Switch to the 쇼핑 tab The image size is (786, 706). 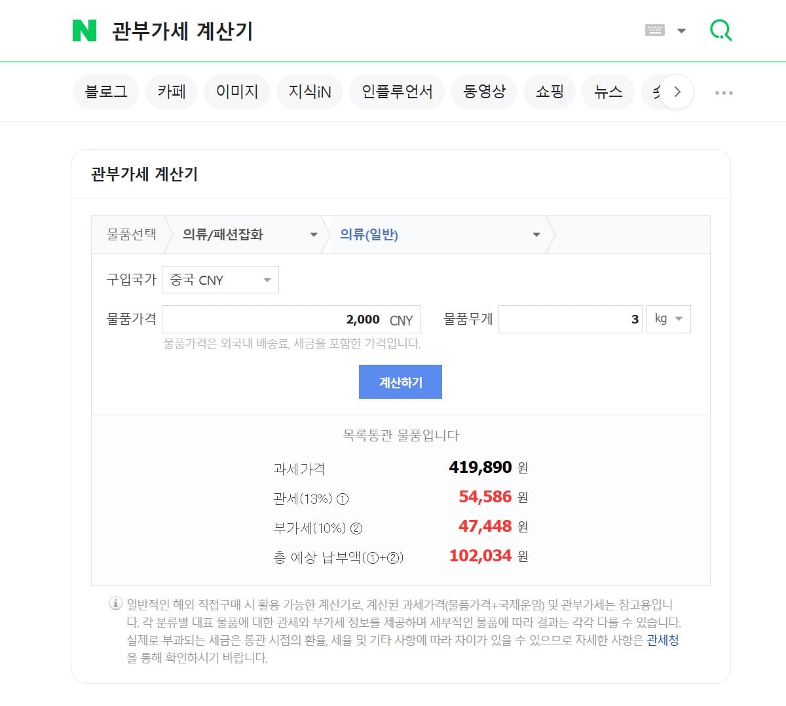pyautogui.click(x=550, y=92)
